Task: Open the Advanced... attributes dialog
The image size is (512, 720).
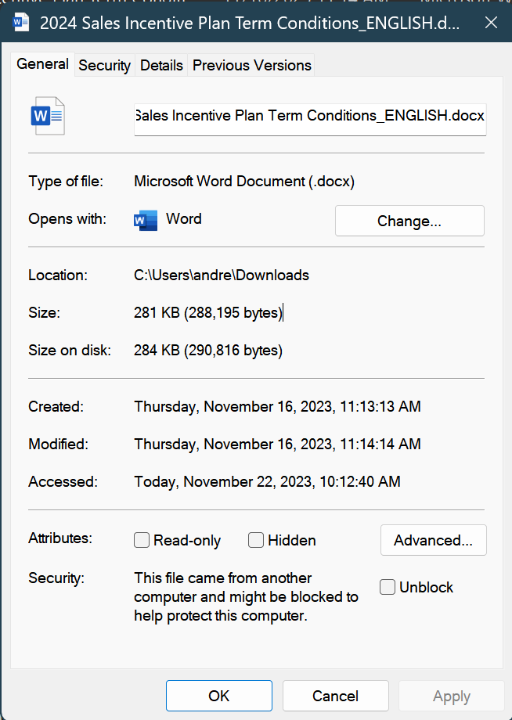Action: click(x=433, y=540)
